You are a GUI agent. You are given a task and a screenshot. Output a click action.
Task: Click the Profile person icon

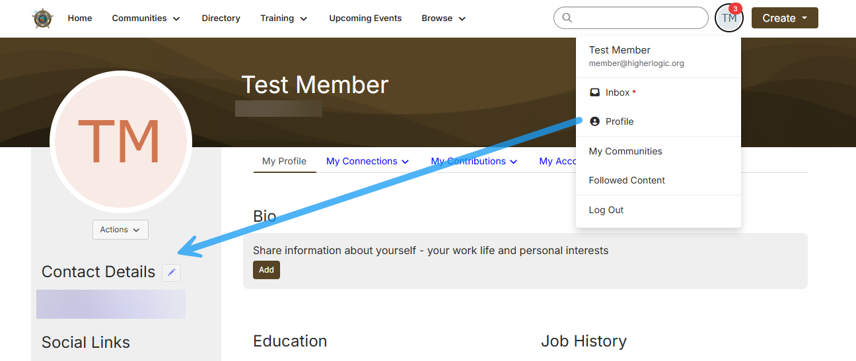tap(594, 121)
